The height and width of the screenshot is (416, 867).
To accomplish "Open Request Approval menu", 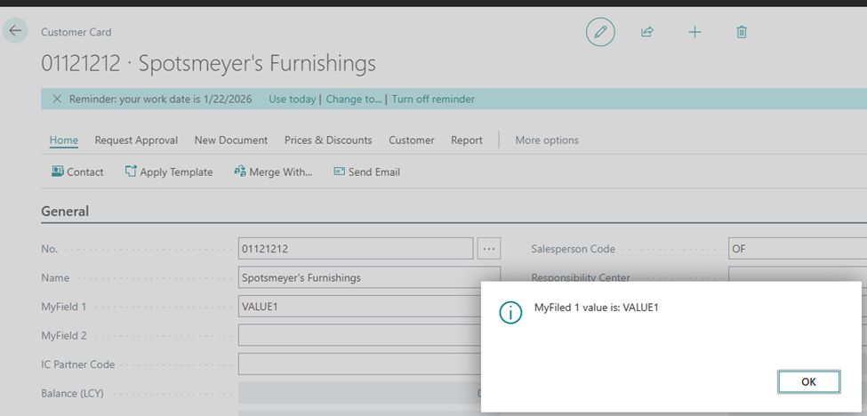I will point(136,140).
